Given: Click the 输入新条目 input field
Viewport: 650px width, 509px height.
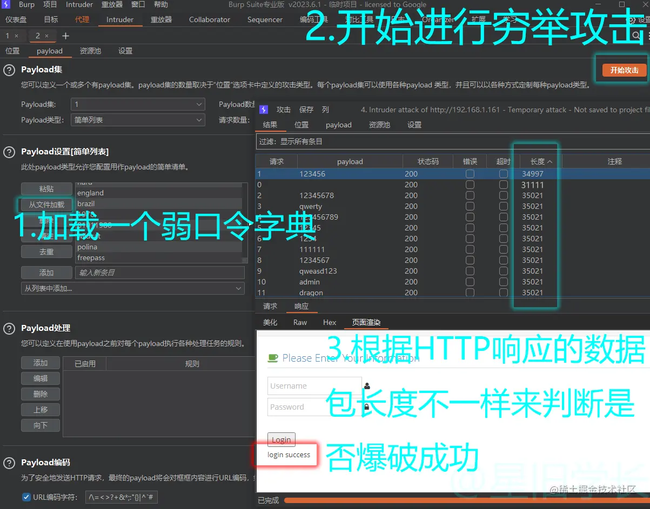Looking at the screenshot, I should coord(159,273).
